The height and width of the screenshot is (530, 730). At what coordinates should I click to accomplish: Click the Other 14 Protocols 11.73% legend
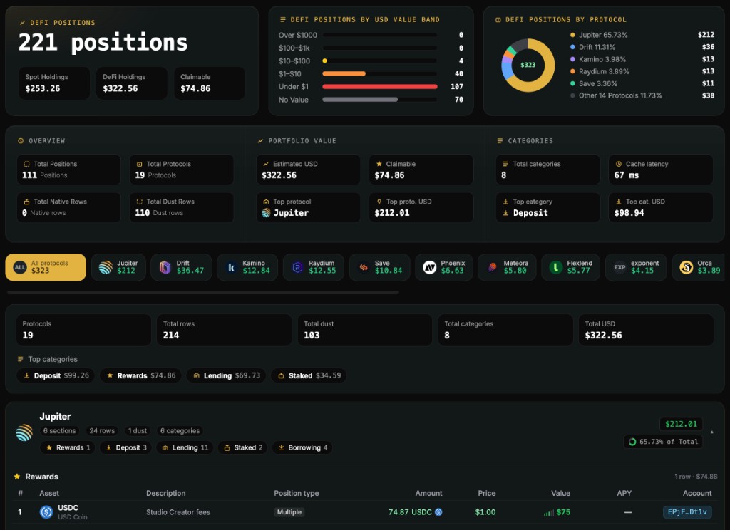(x=620, y=95)
